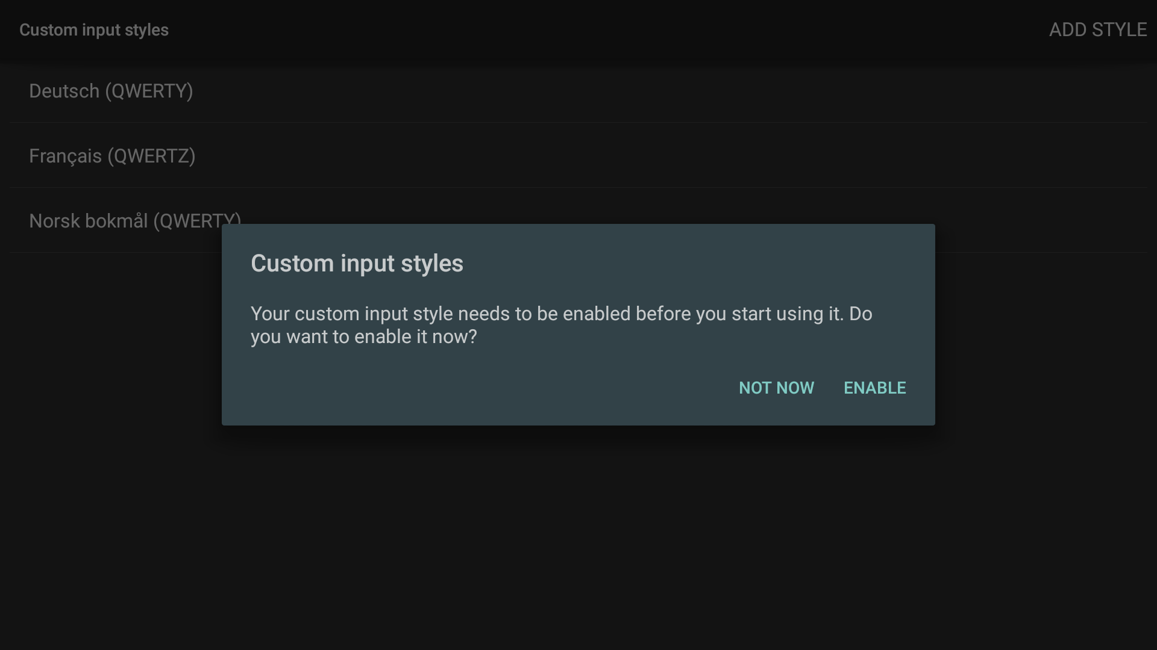
Task: Open the Norwegian Bokmål list entry
Action: tap(121, 220)
